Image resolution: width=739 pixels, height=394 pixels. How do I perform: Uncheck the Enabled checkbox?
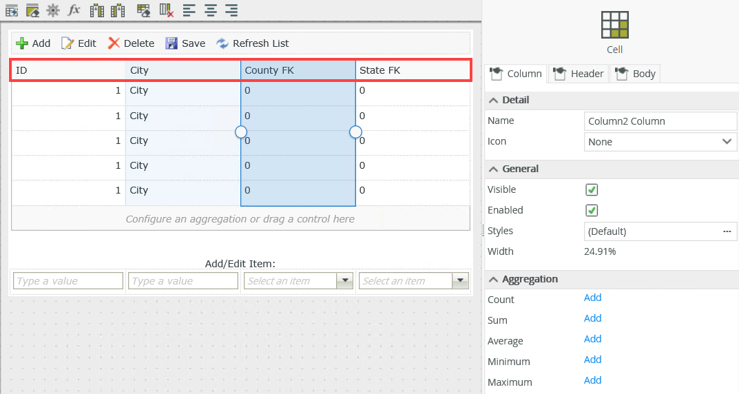[592, 210]
